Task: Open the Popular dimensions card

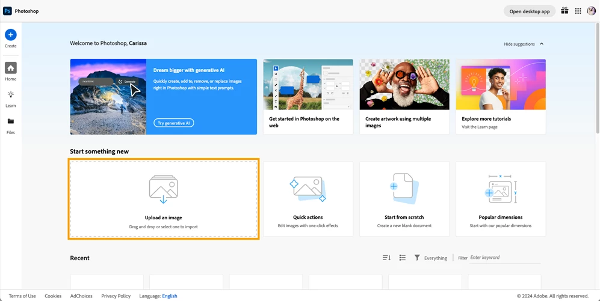Action: (501, 199)
